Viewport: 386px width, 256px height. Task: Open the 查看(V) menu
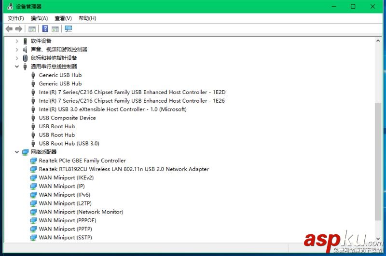pyautogui.click(x=63, y=18)
